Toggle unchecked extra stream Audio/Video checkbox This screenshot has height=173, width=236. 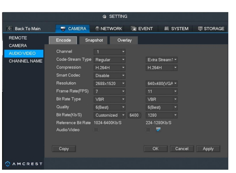coord(148,130)
